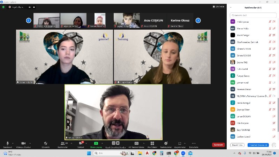Open Reaksiyonlar reactions smiley
The image size is (279, 157).
[x=166, y=143]
